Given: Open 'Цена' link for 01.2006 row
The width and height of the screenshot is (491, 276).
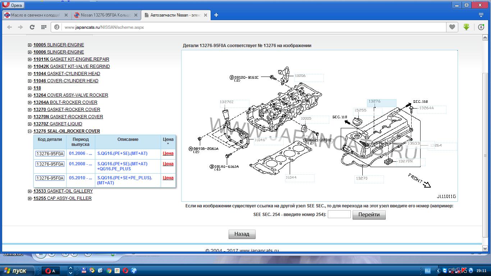Looking at the screenshot, I should pos(168,153).
